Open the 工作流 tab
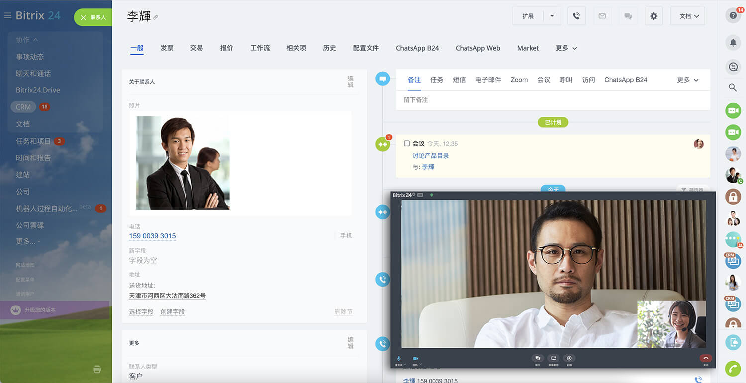The height and width of the screenshot is (383, 746). tap(260, 48)
